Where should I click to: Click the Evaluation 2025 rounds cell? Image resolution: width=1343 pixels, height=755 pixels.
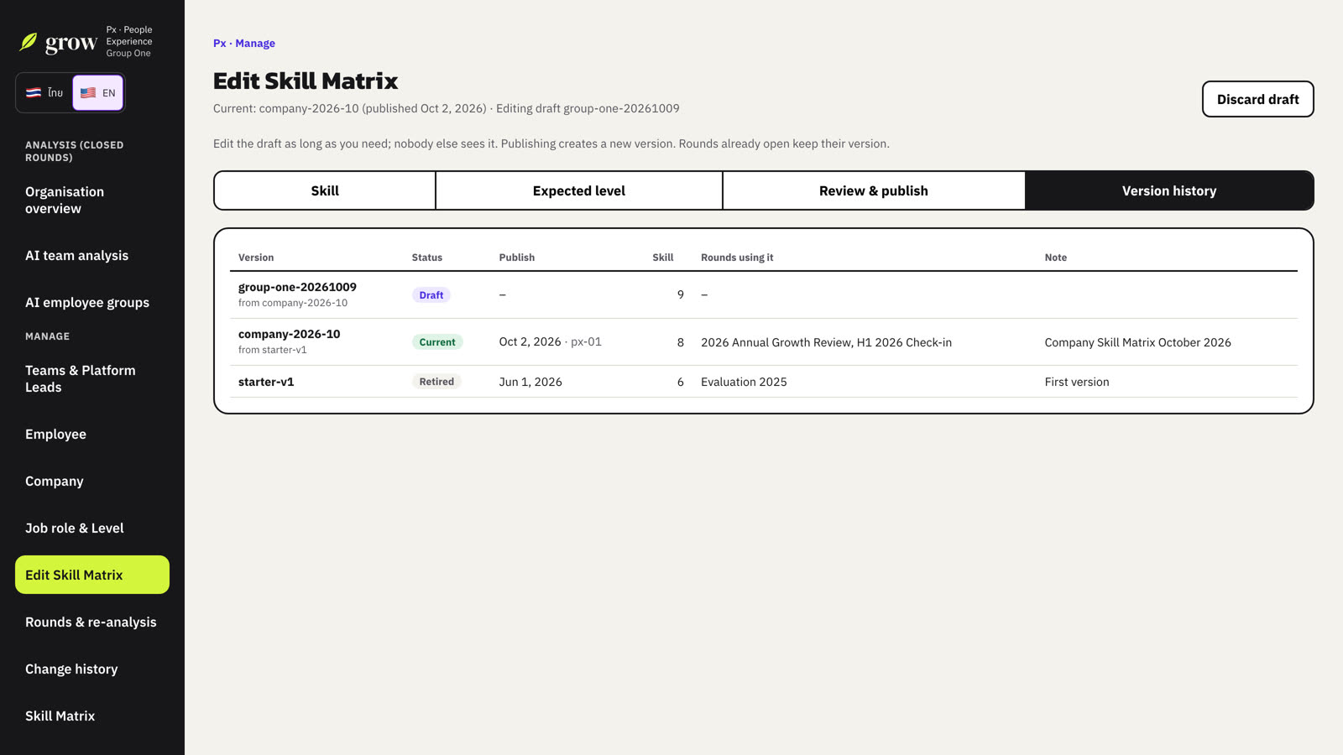pos(744,382)
